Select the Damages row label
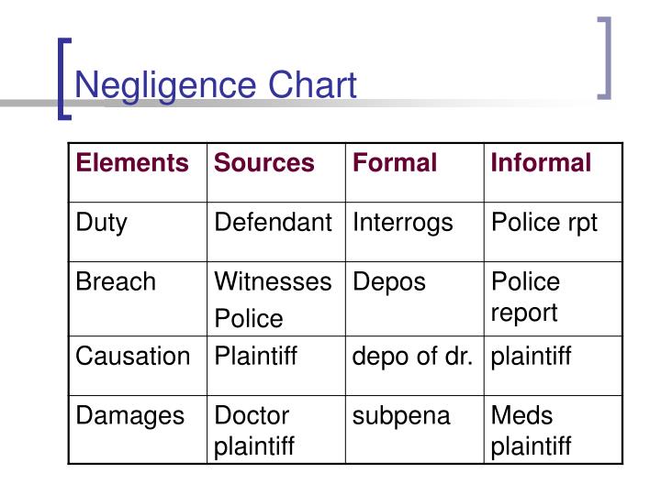The width and height of the screenshot is (661, 495). 130,415
